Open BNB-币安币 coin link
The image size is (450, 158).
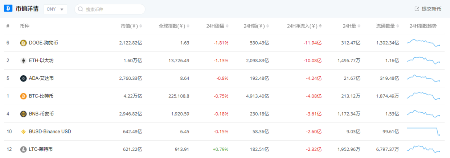click(41, 114)
